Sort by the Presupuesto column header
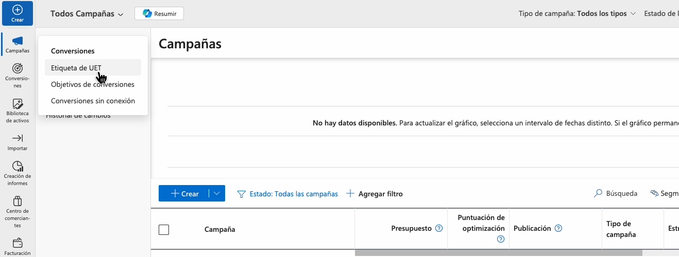679x257 pixels. [411, 228]
